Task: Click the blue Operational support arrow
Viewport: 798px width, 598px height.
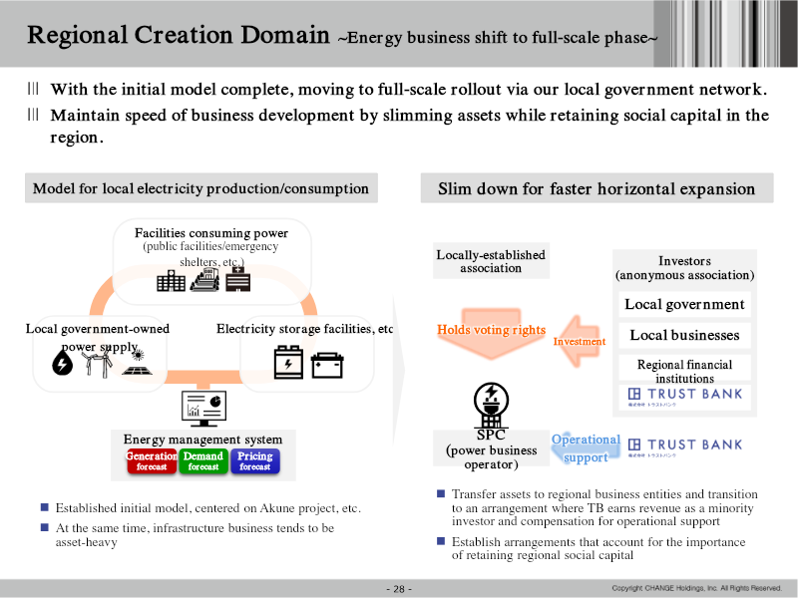Action: click(586, 448)
